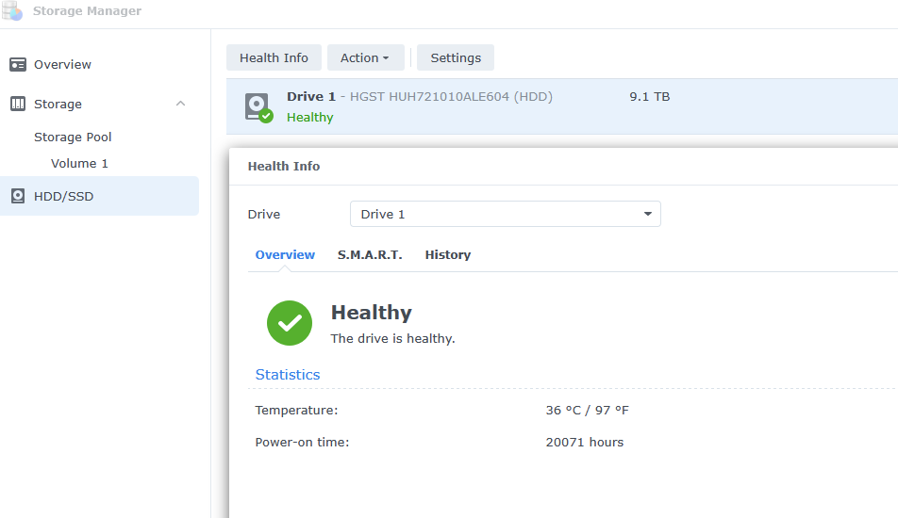The image size is (898, 518).
Task: Click the HDD/SSD sidebar icon
Action: click(x=18, y=197)
